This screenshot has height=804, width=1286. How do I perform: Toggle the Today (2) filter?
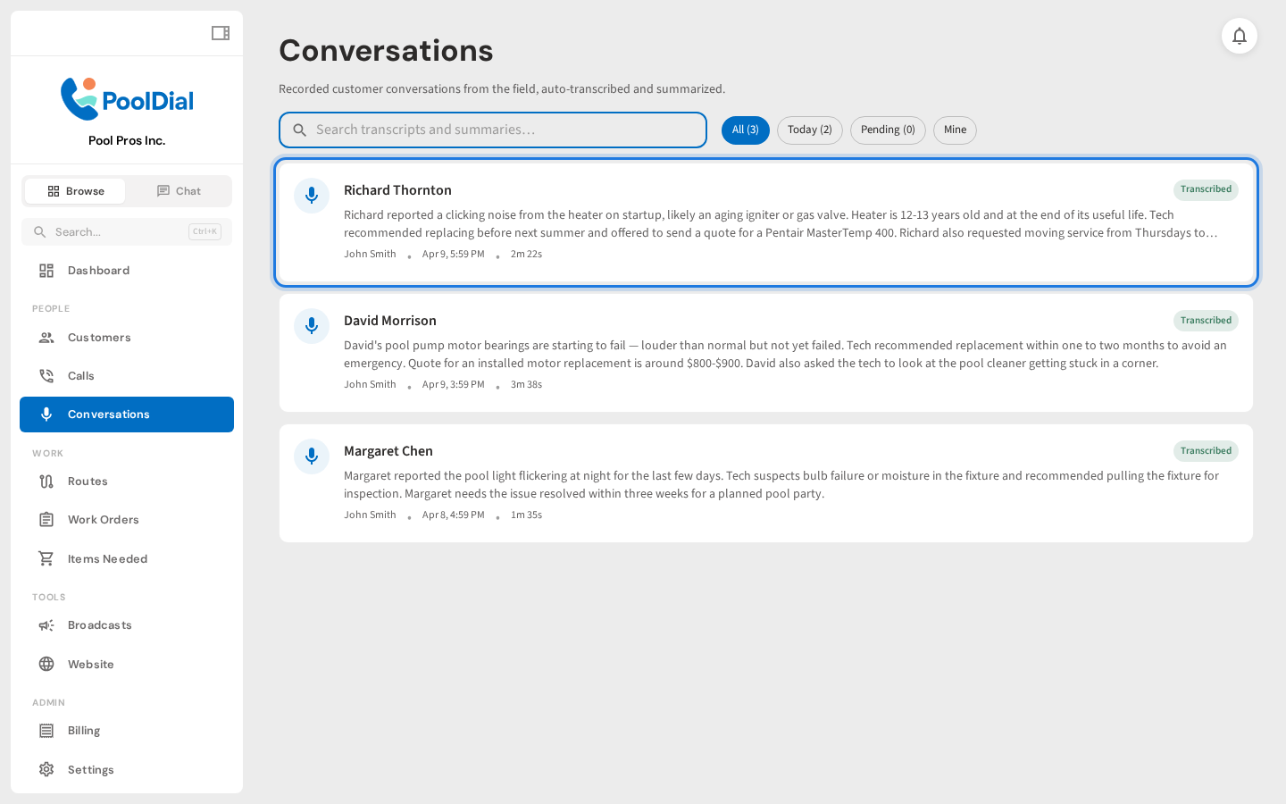pos(809,130)
